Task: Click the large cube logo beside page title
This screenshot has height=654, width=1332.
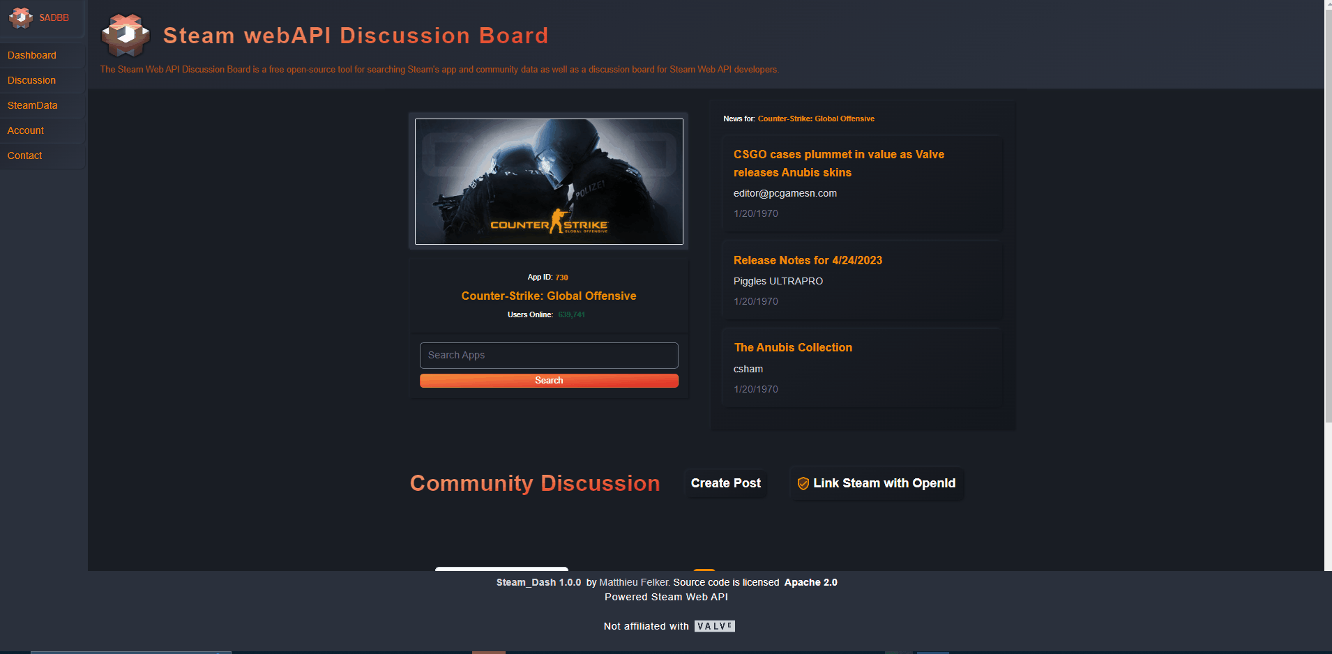Action: tap(126, 35)
